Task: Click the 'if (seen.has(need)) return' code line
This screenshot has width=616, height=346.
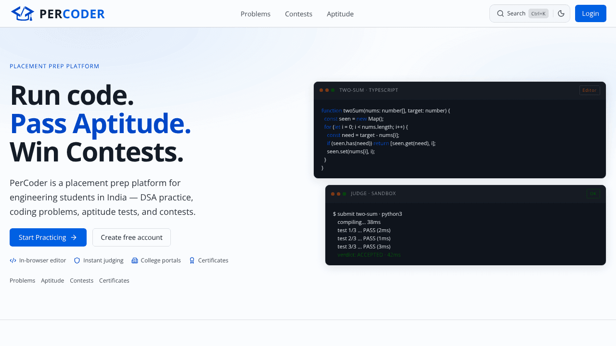Action: pos(381,143)
